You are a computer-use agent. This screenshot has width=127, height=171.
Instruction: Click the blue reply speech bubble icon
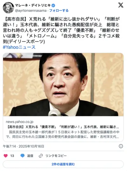click(23, 156)
